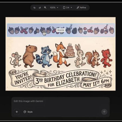122x122 pixels.
Task: Open the Style options
Action: (x=28, y=112)
